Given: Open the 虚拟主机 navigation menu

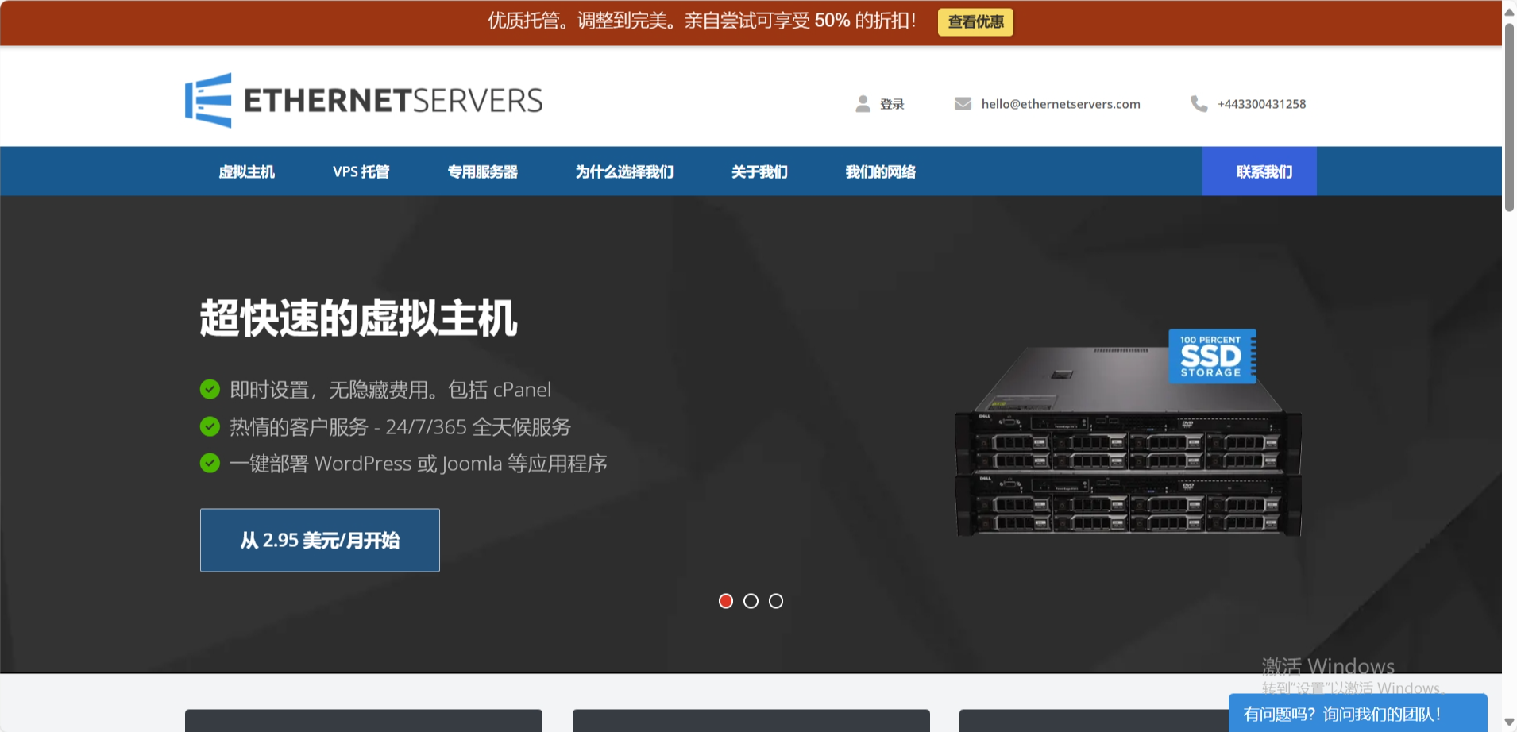Looking at the screenshot, I should coord(246,171).
